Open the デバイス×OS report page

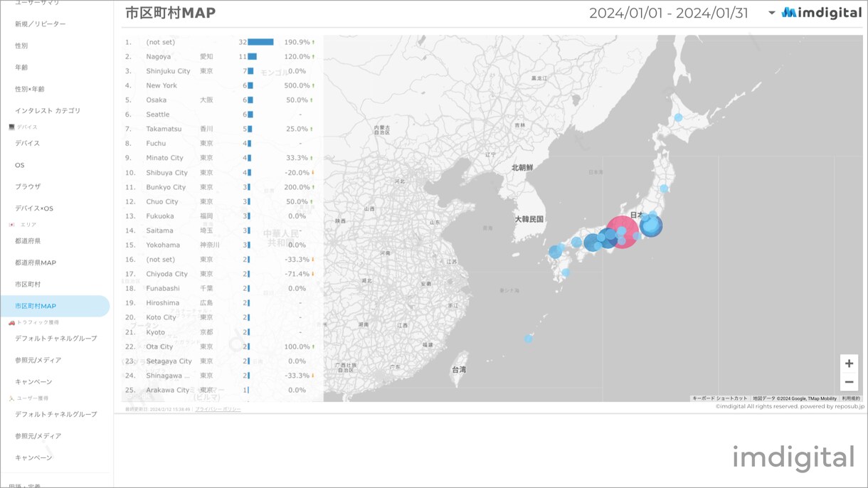click(x=34, y=208)
